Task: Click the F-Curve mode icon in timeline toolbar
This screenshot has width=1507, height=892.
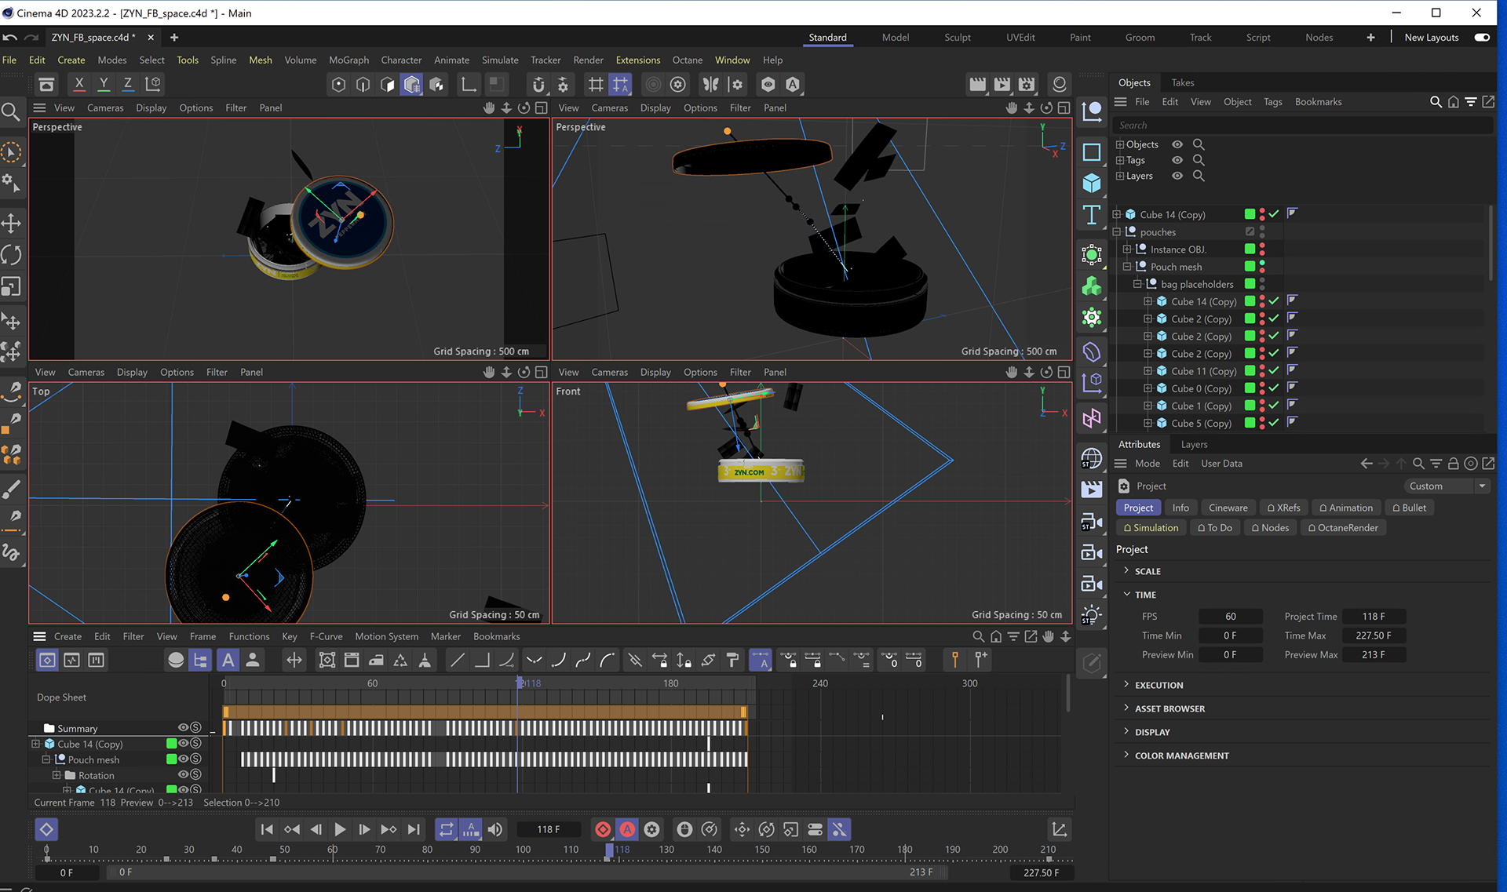Action: (71, 661)
